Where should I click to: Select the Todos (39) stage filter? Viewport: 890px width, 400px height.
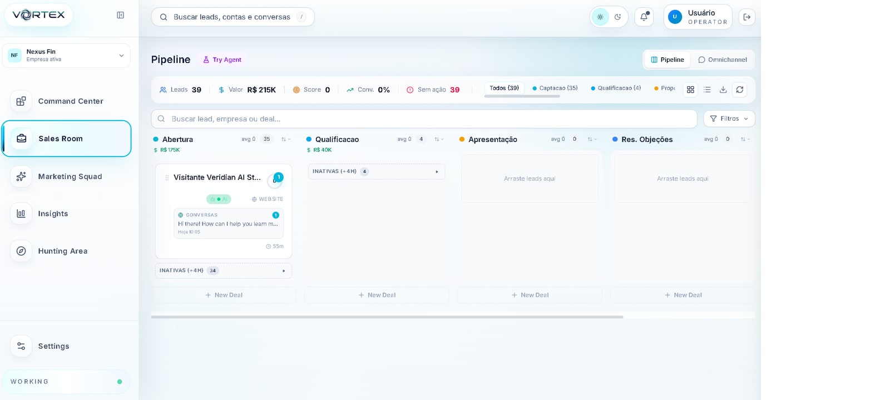coord(504,88)
